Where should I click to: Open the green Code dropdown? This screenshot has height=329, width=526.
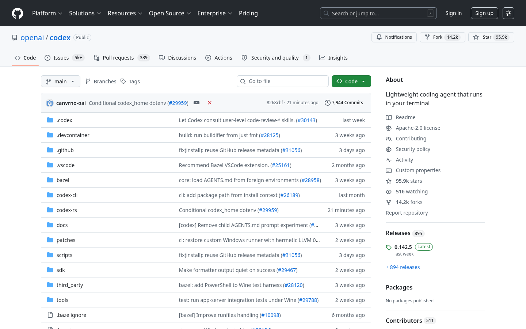(351, 81)
